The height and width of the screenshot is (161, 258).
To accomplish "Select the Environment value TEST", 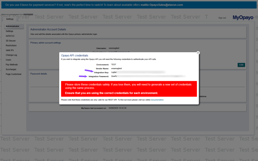I will click(x=114, y=65).
